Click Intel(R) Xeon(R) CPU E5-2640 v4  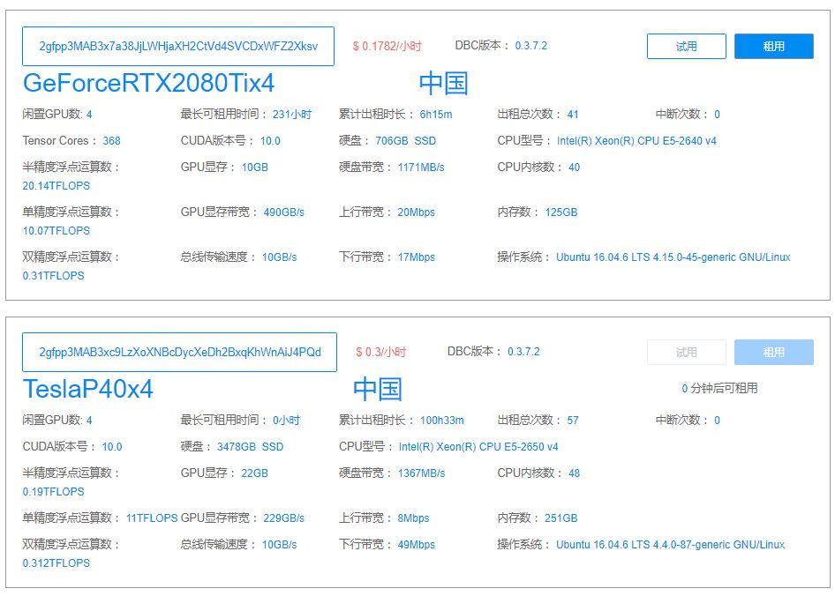click(636, 141)
